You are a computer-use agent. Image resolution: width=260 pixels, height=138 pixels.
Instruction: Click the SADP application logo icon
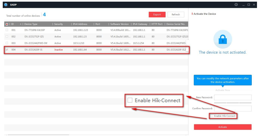[6, 5]
